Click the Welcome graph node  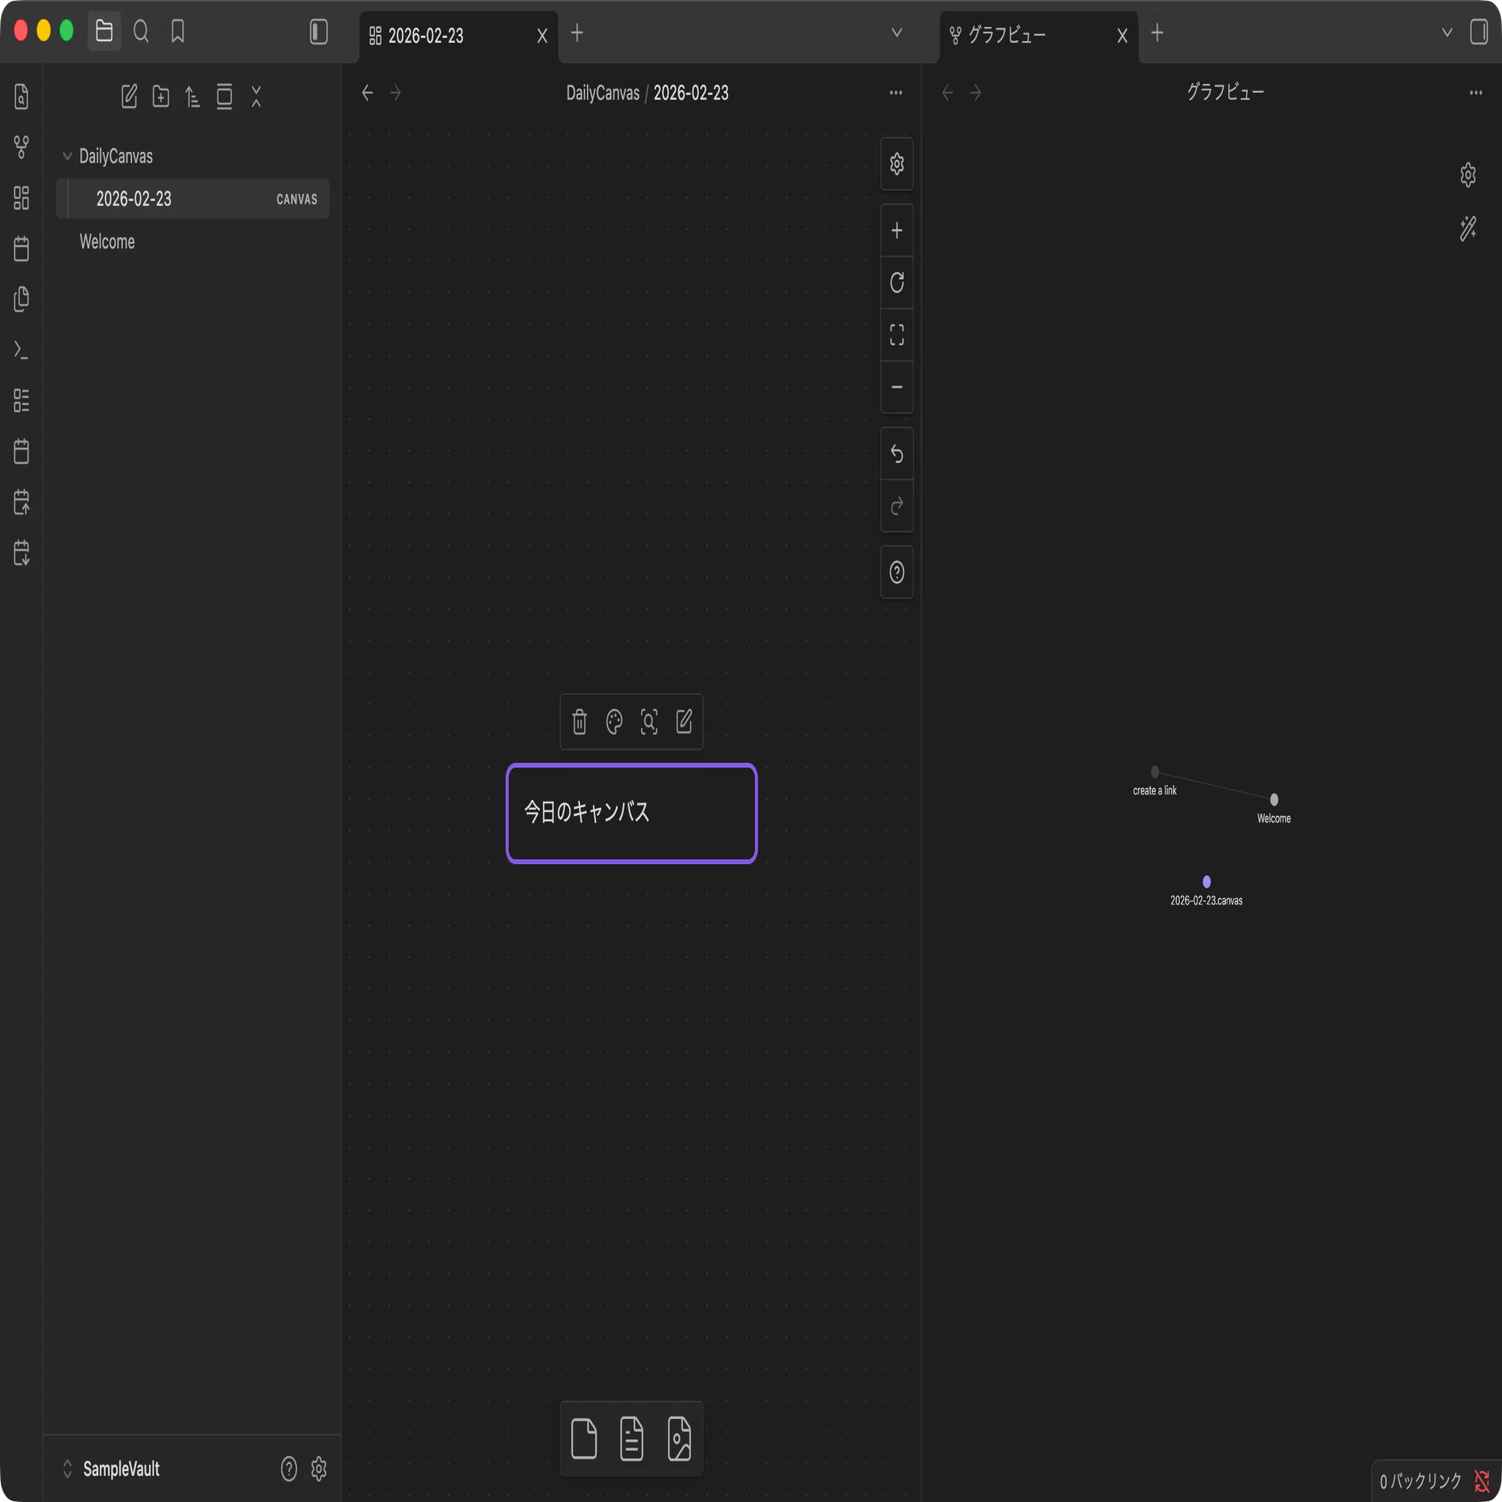(1274, 799)
